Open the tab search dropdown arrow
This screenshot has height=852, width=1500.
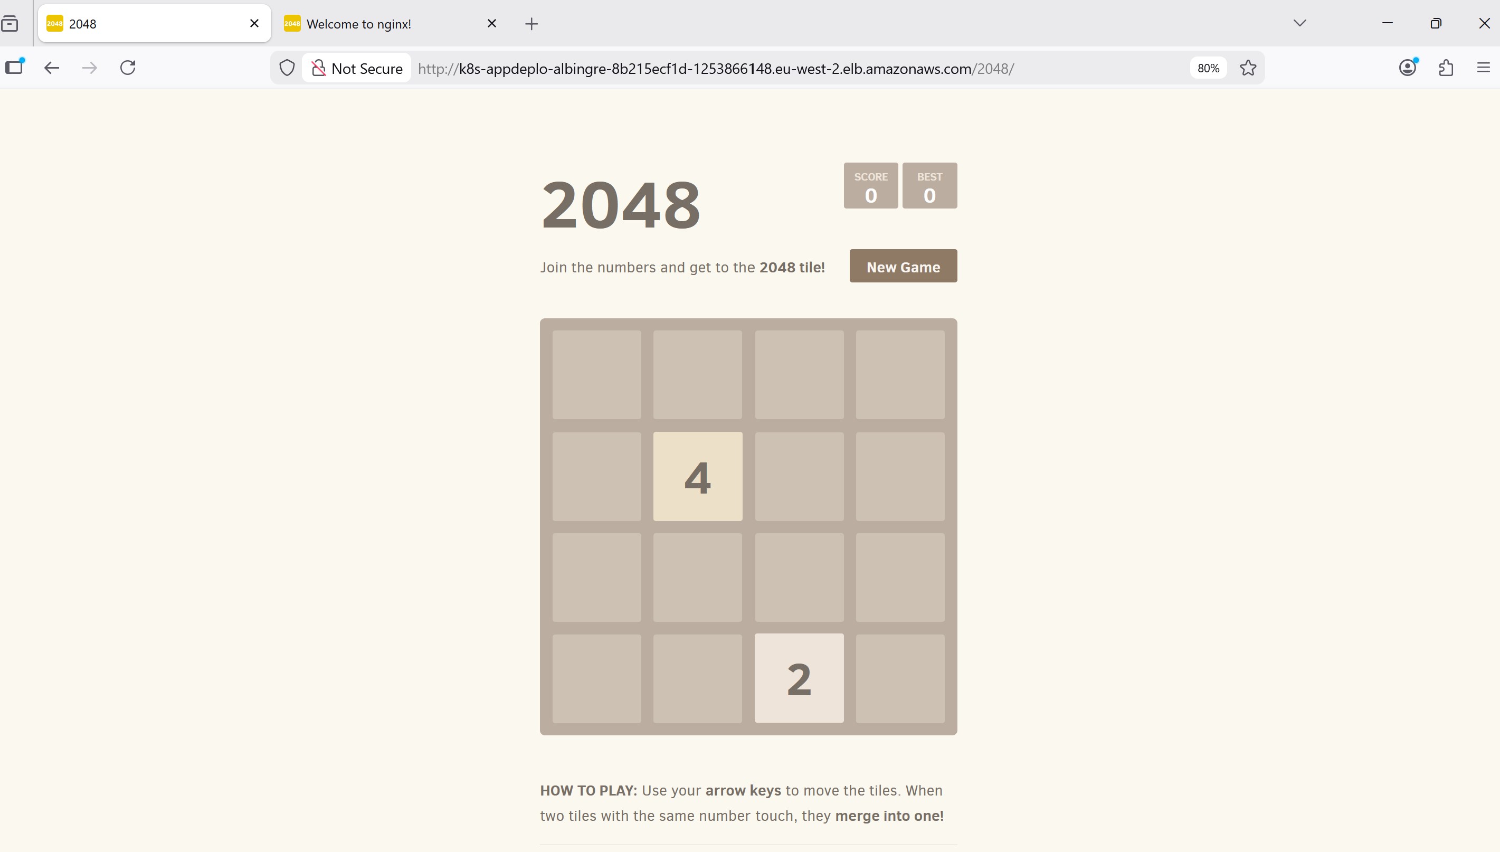1299,23
